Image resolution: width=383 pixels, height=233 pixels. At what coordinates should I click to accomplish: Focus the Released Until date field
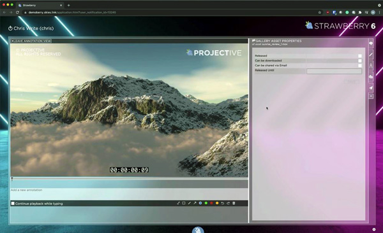(x=334, y=71)
